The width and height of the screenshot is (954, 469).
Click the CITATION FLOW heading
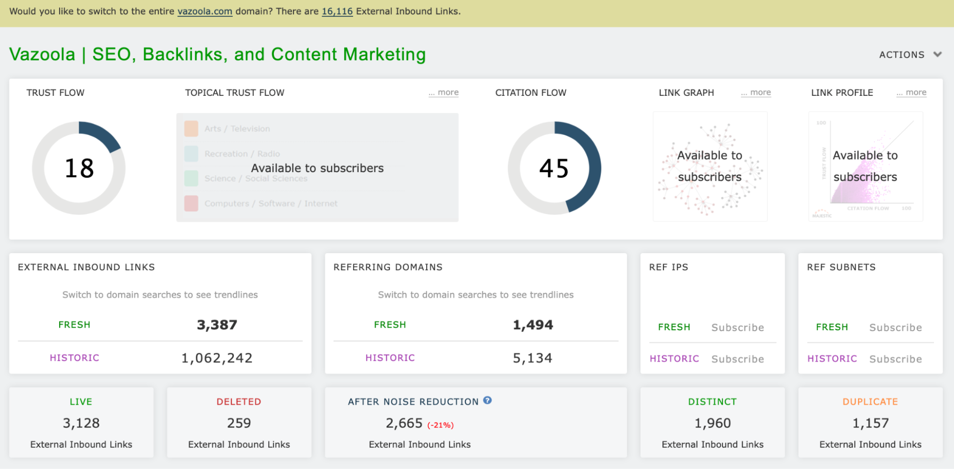pyautogui.click(x=531, y=92)
